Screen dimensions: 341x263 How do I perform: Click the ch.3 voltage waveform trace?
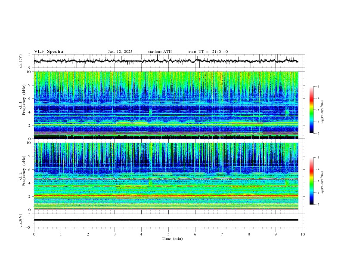[166, 220]
